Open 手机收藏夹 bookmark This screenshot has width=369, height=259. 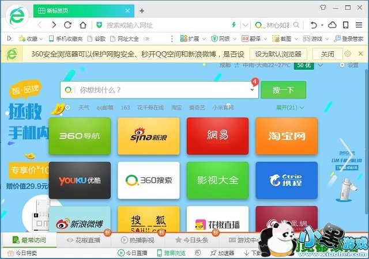coord(66,39)
